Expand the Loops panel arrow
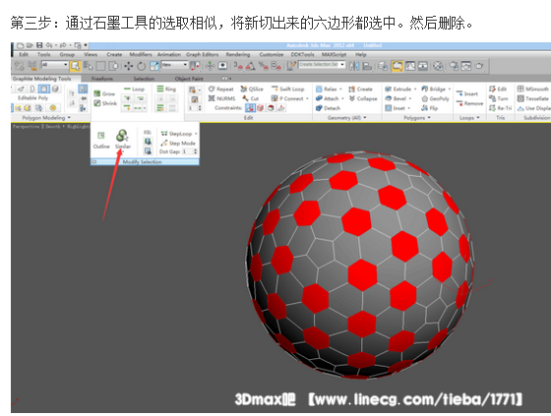Screen dimensions: 551x416 (478, 118)
